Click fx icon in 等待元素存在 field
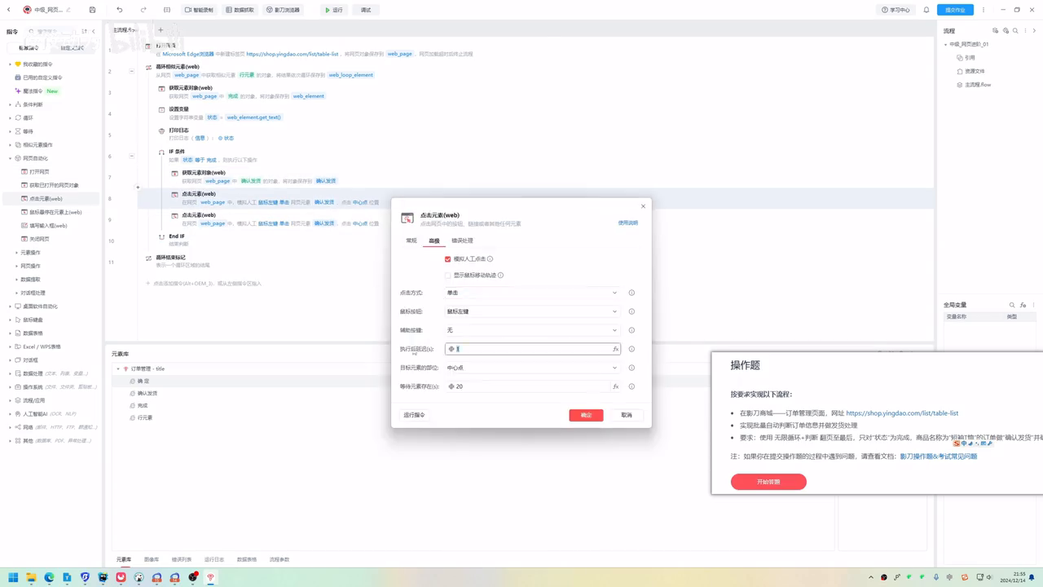The height and width of the screenshot is (587, 1043). 615,386
